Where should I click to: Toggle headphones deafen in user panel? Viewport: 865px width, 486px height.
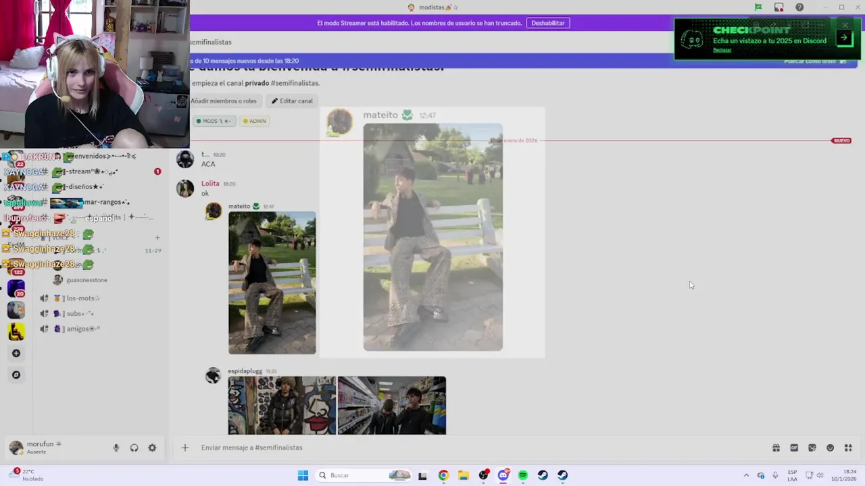click(x=134, y=448)
